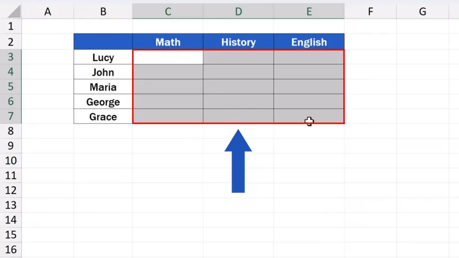Click the column E header
This screenshot has height=258, width=459.
pyautogui.click(x=309, y=12)
